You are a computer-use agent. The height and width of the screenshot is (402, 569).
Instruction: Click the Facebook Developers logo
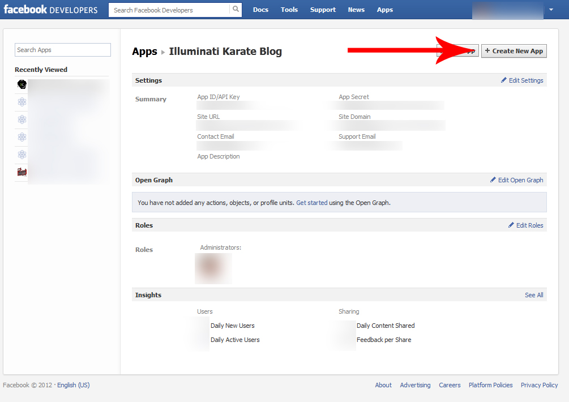click(50, 10)
